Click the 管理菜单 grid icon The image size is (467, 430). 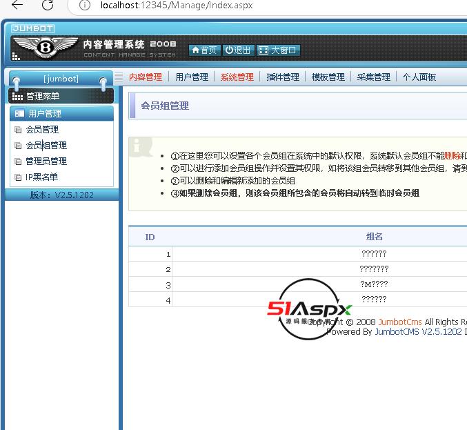[17, 97]
